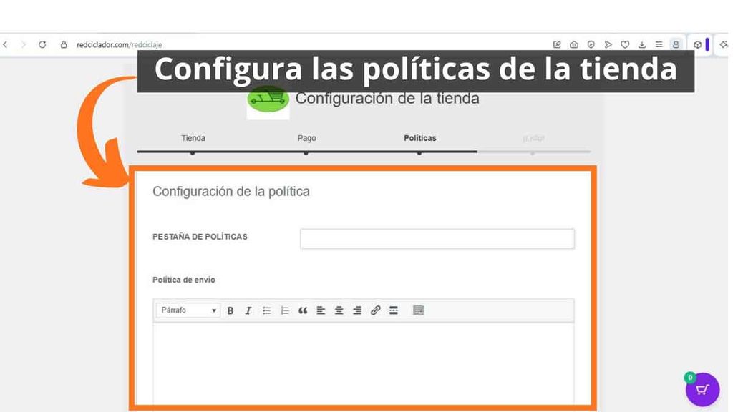Insert Read More tag icon
The image size is (733, 412).
394,310
